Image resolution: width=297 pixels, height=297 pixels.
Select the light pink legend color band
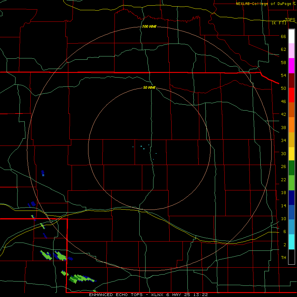pos(291,50)
